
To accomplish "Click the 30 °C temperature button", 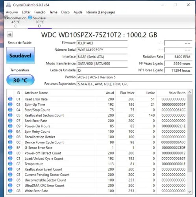I will click(x=20, y=80).
